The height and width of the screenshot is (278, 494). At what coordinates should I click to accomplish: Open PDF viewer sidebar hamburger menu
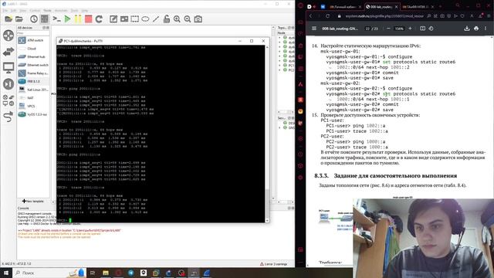tap(314, 29)
